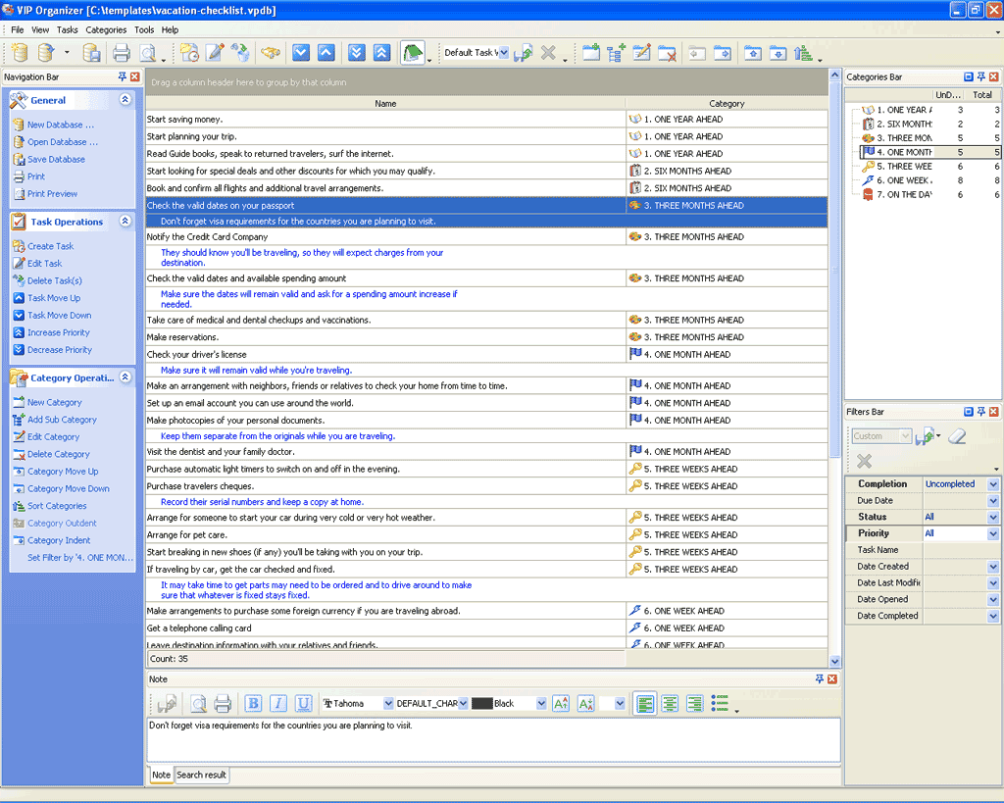The image size is (1004, 803).
Task: Open the Help menu
Action: click(170, 29)
